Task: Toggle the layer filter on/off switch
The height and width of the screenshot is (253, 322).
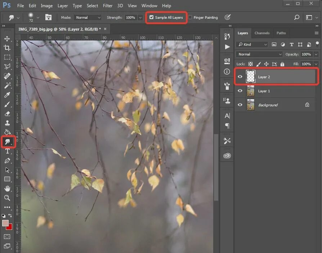Action: pos(317,44)
